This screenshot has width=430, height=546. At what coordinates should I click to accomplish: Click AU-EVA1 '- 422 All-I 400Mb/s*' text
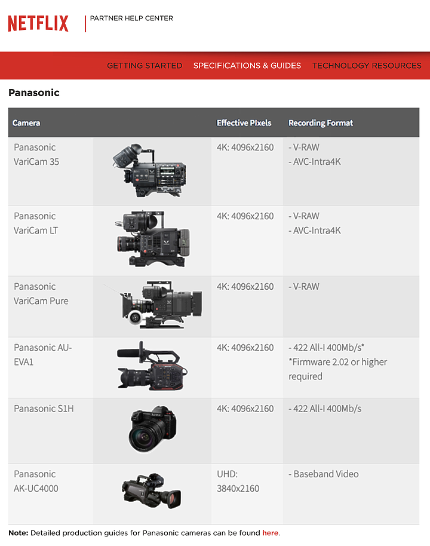coord(326,348)
